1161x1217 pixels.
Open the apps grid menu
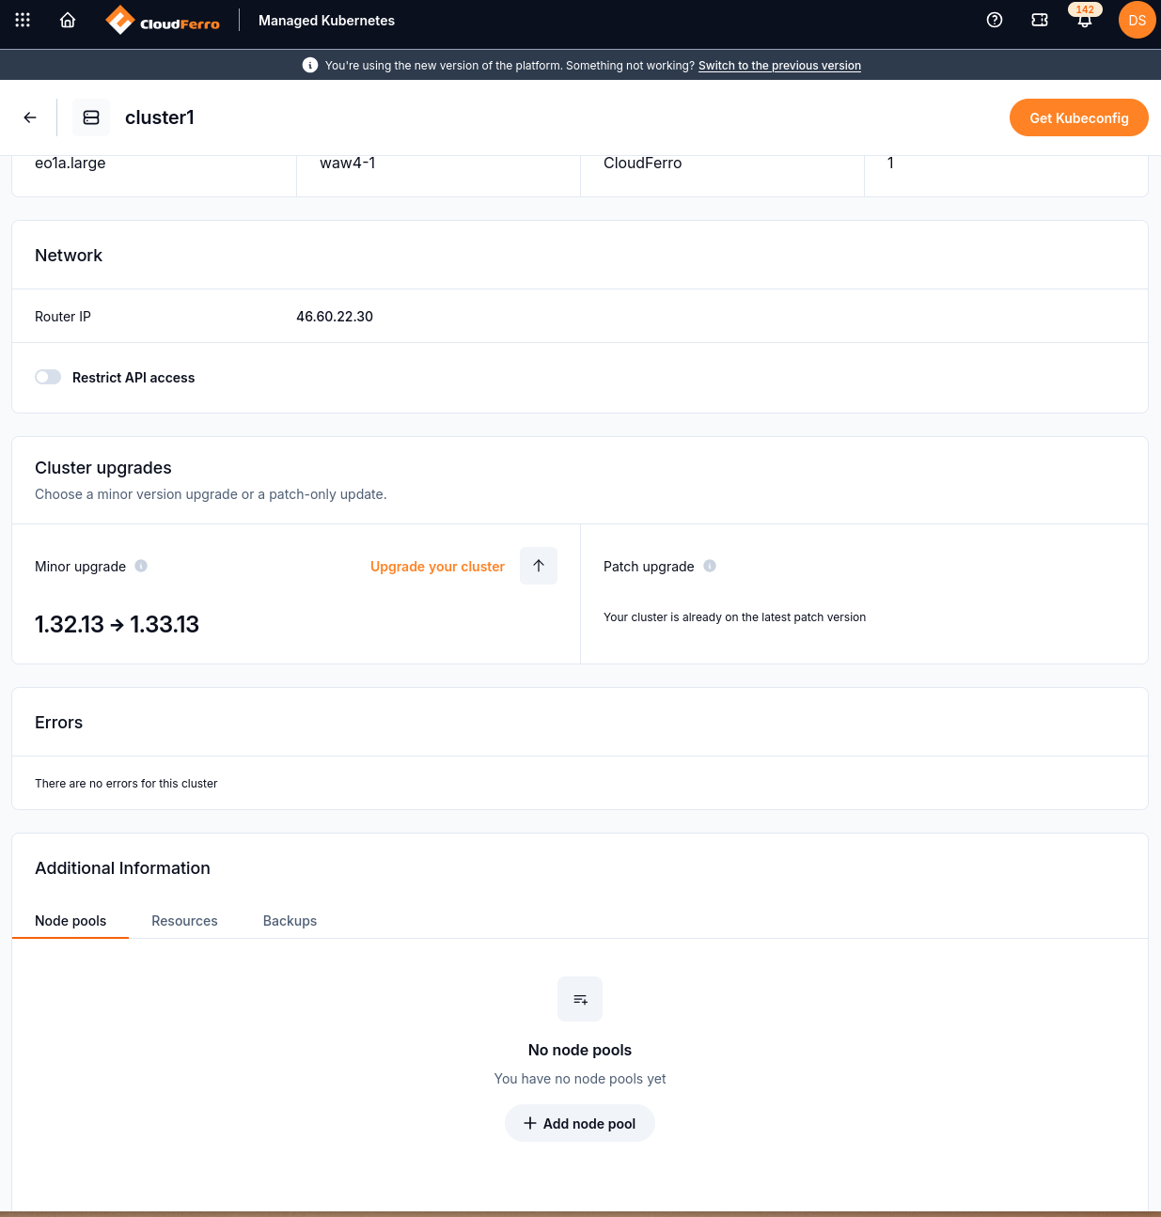[23, 20]
